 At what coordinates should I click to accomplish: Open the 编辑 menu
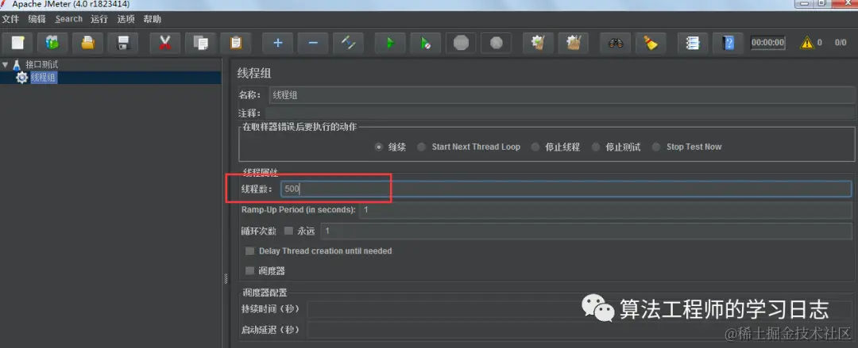point(37,19)
